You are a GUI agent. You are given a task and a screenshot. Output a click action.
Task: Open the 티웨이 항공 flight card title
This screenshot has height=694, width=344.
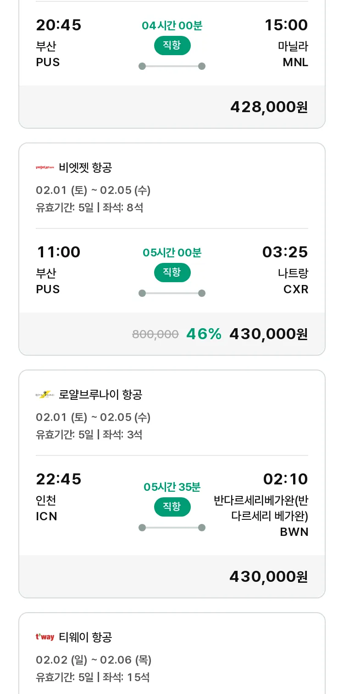tap(85, 637)
